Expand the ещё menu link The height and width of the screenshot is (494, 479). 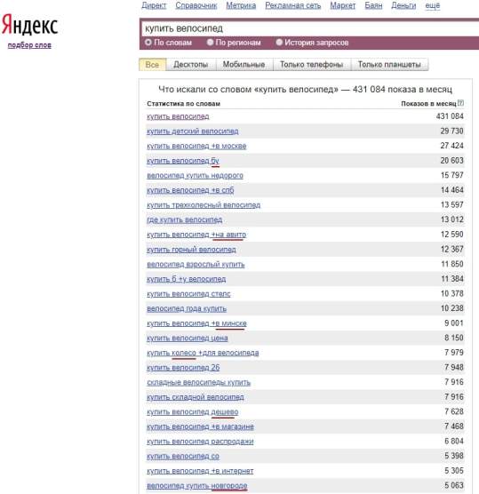433,5
